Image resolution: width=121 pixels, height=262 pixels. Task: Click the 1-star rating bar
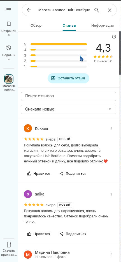(x=59, y=66)
